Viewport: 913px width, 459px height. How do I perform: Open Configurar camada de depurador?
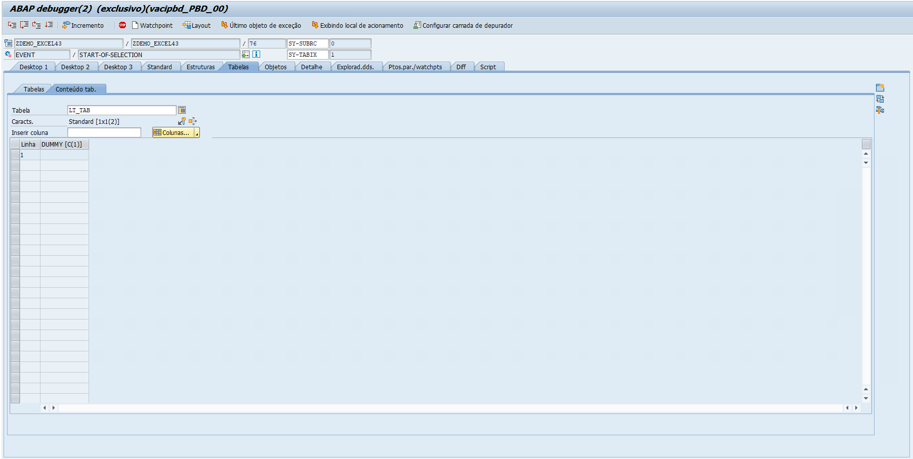coord(462,25)
